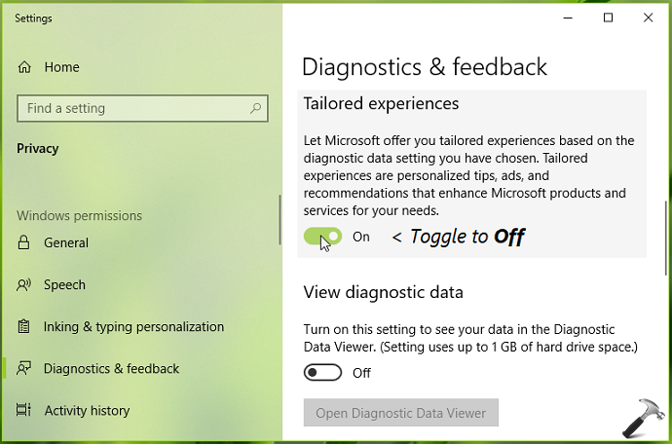This screenshot has width=672, height=444.
Task: Click the search magnifier icon
Action: click(x=255, y=108)
